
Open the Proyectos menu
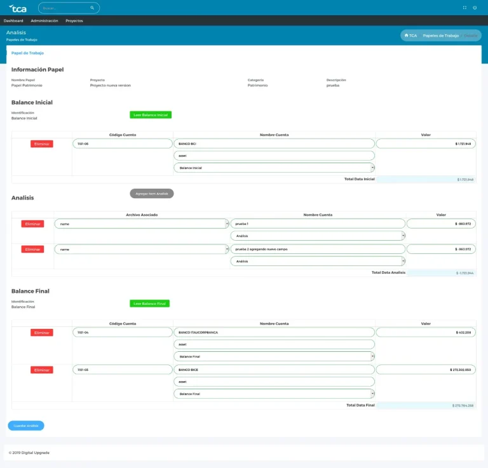pyautogui.click(x=74, y=21)
